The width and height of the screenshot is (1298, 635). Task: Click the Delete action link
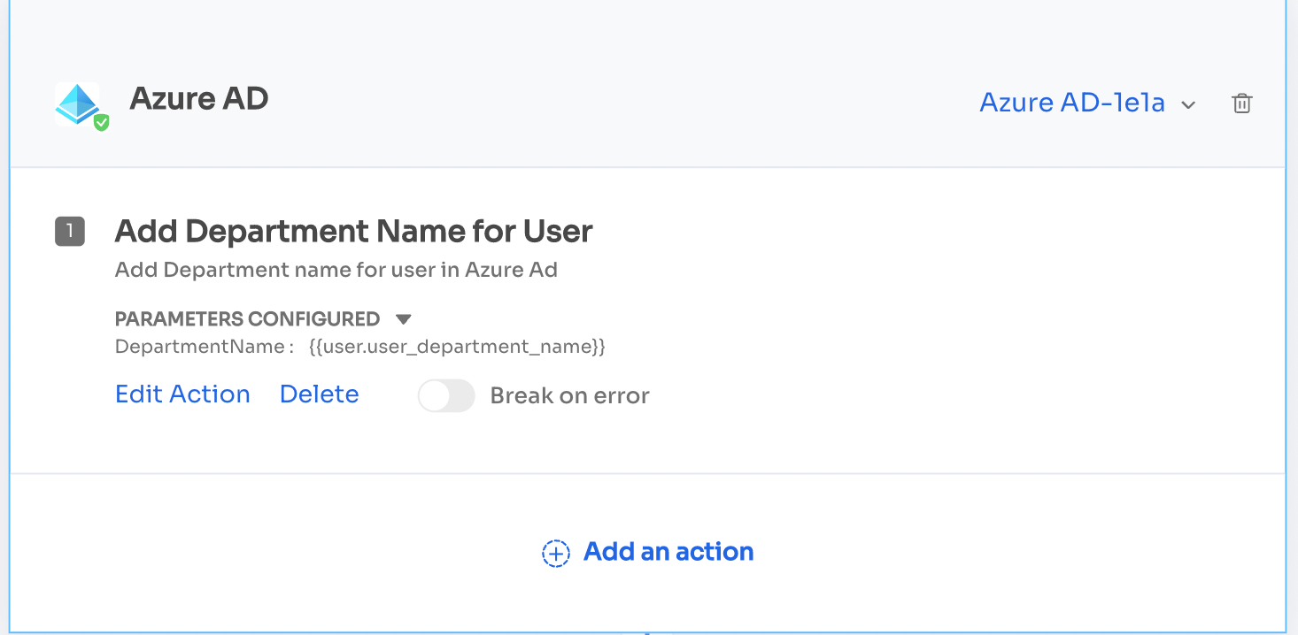[x=320, y=394]
